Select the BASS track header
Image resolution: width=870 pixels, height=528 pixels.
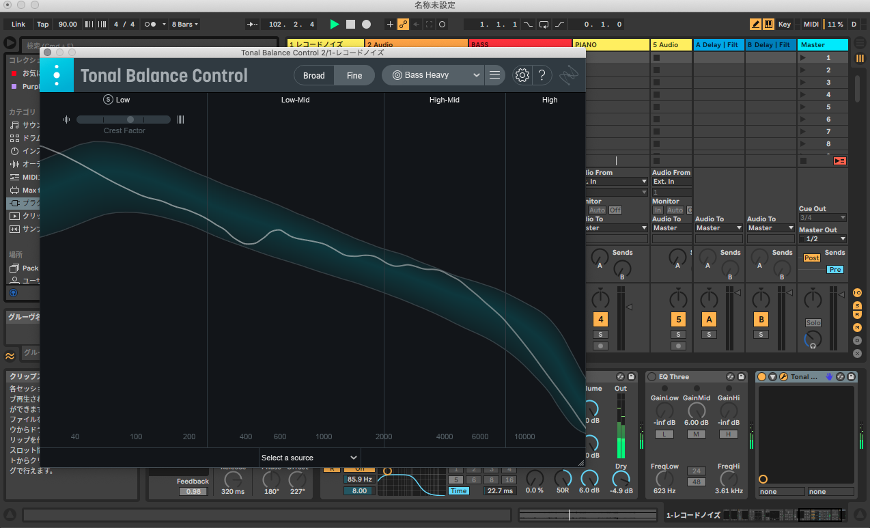click(x=520, y=44)
